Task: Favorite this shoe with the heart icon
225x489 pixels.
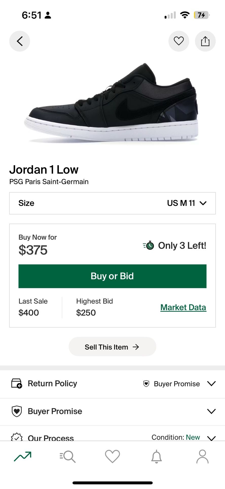Action: tap(179, 41)
